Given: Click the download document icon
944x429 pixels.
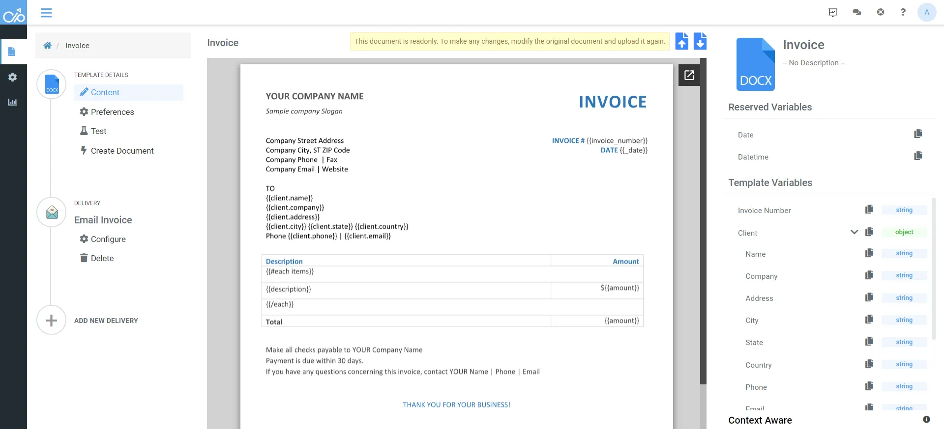Looking at the screenshot, I should click(x=700, y=41).
